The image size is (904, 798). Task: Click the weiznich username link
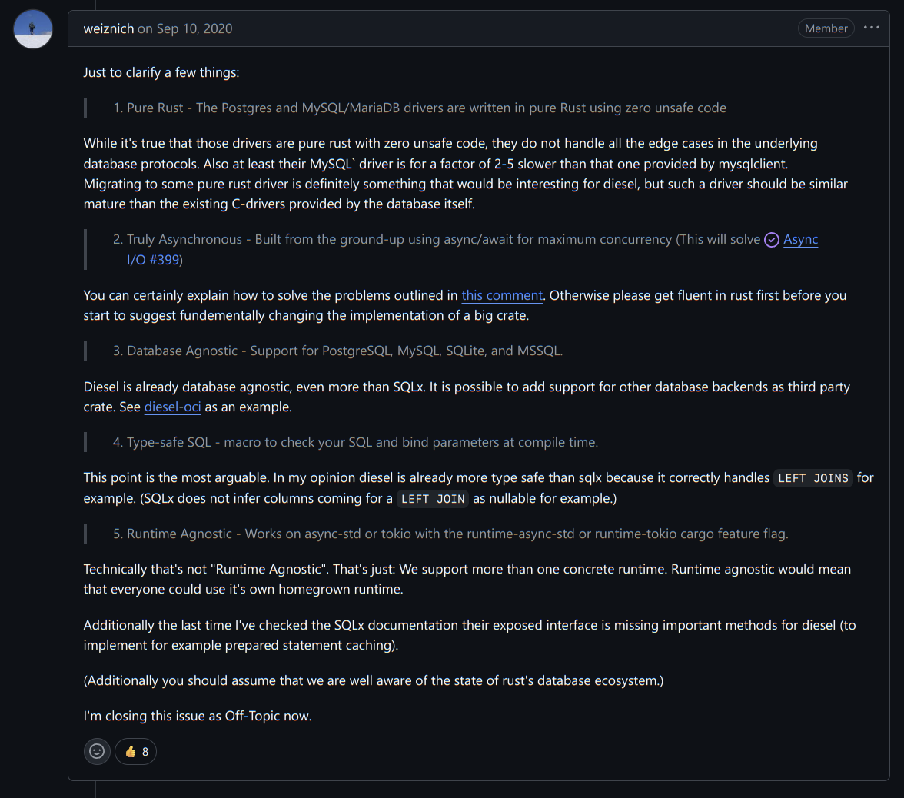(x=108, y=28)
